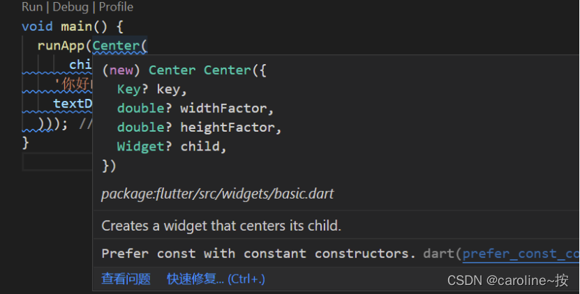This screenshot has height=294, width=580.
Task: Click the Center widget in runApp line
Action: click(116, 46)
